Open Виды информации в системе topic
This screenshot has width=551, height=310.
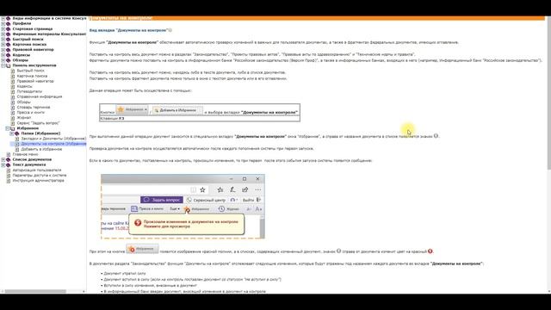click(49, 18)
